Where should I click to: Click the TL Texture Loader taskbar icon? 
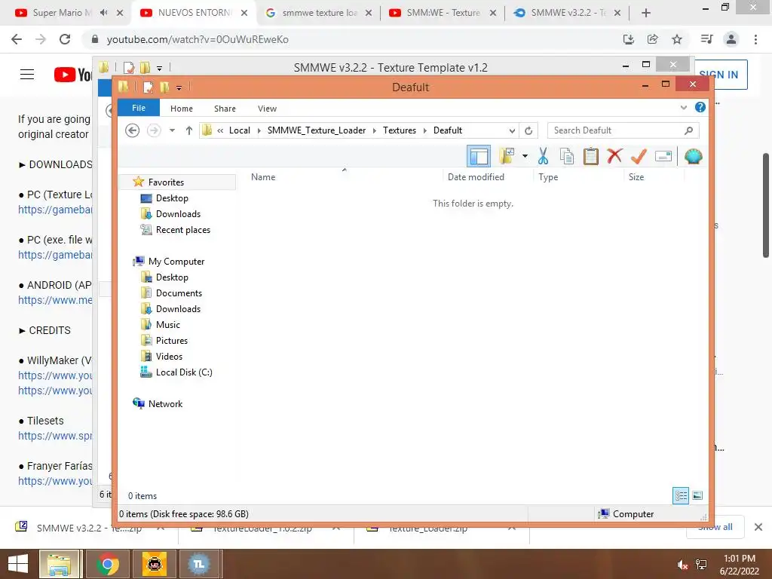click(x=199, y=564)
